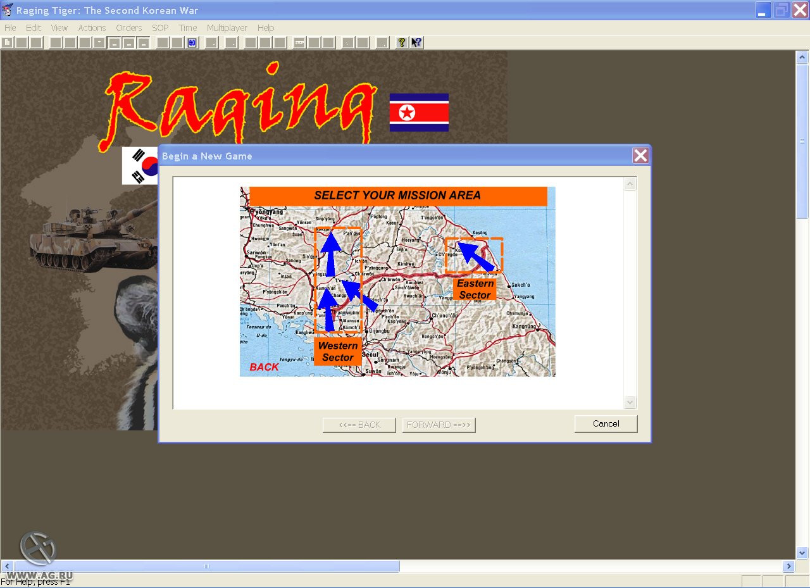Open the Time menu
Screen dimensions: 810x588
pos(188,28)
